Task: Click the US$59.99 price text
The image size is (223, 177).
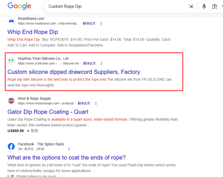Action: [x=16, y=131]
